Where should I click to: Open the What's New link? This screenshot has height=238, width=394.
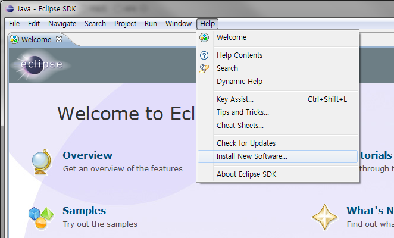[x=370, y=211]
